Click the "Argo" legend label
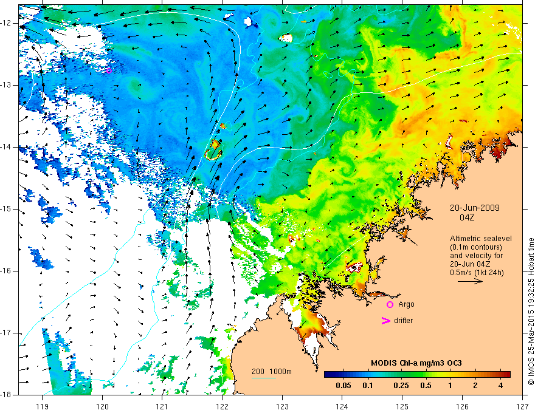Image resolution: width=535 pixels, height=413 pixels. 406,304
